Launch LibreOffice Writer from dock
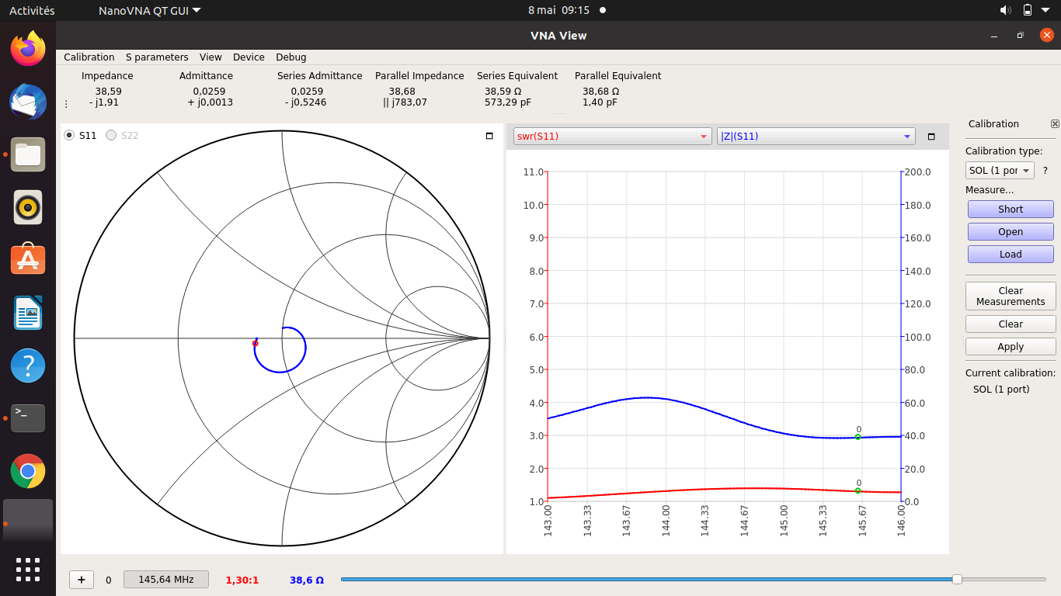The height and width of the screenshot is (596, 1061). click(28, 313)
